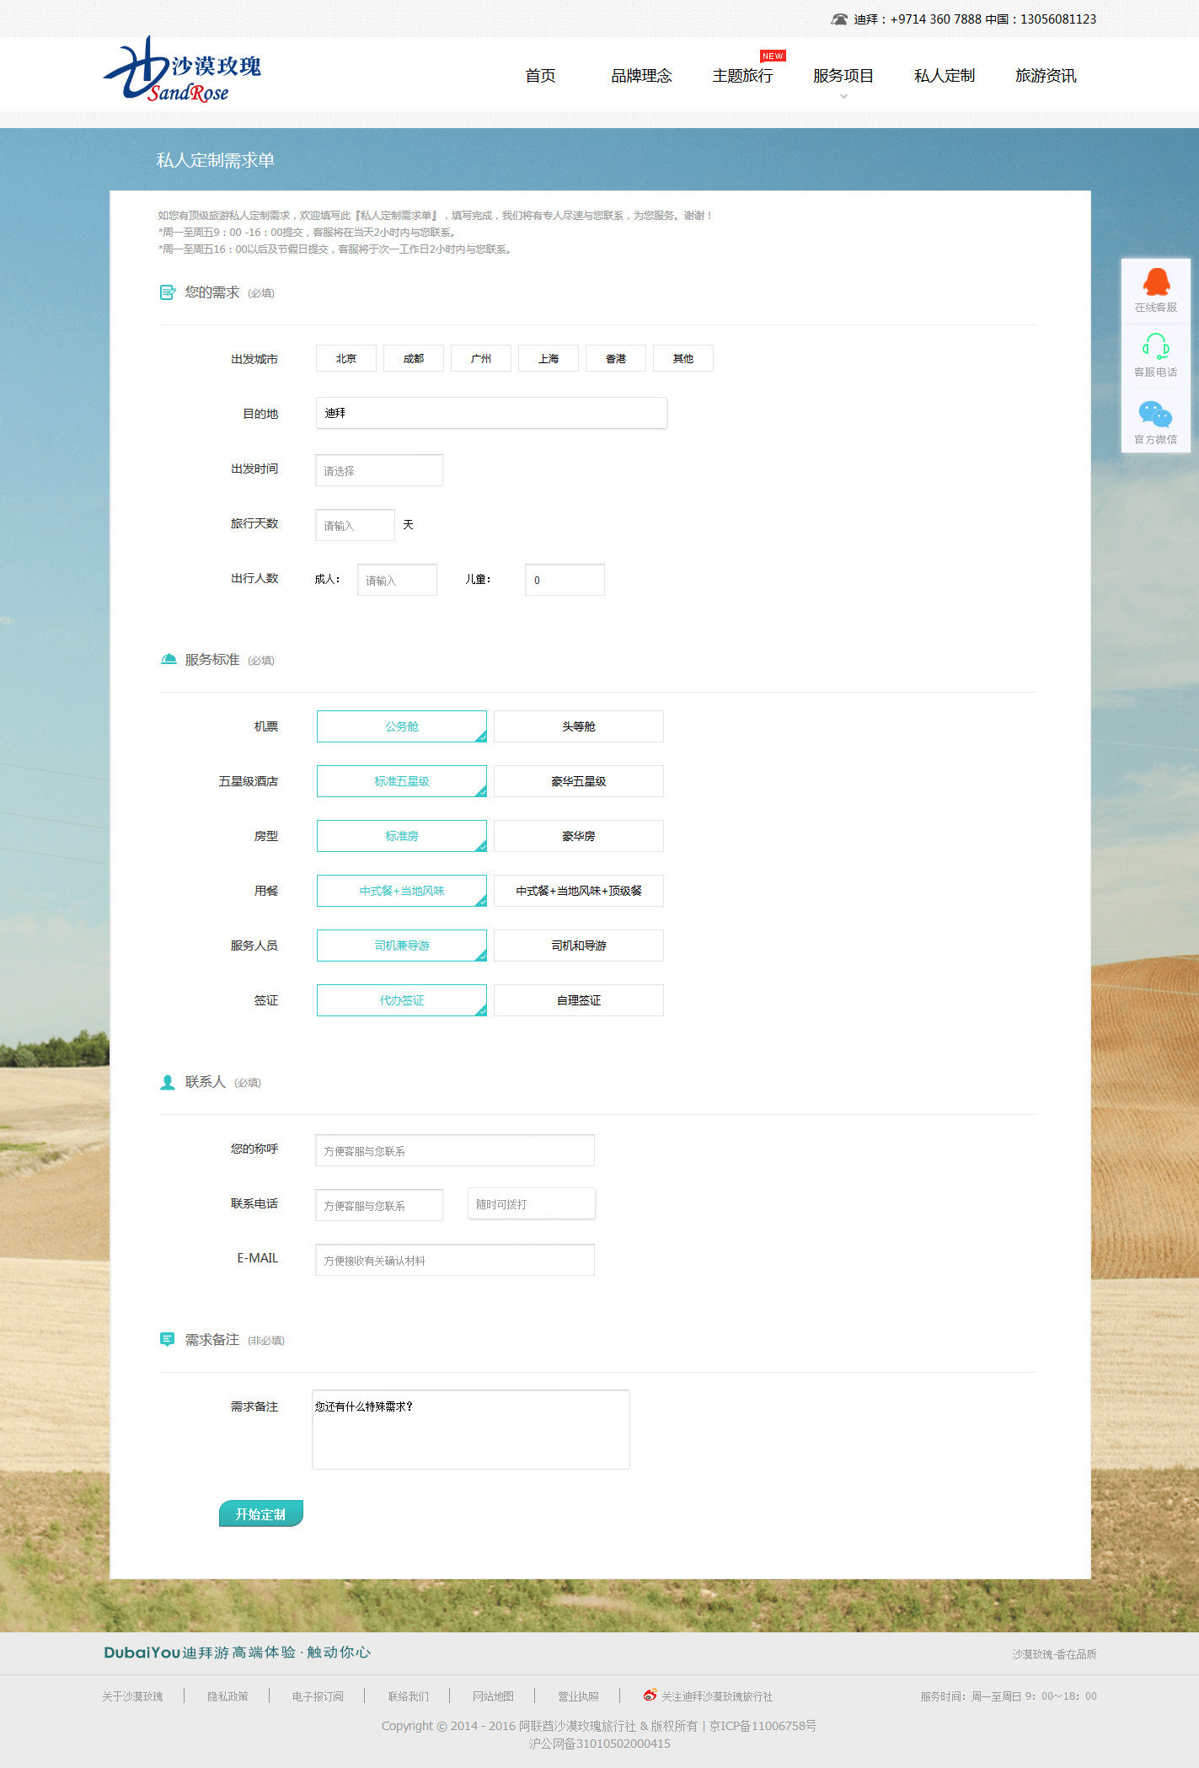Choose 豪华五星级 hotel option

[578, 781]
